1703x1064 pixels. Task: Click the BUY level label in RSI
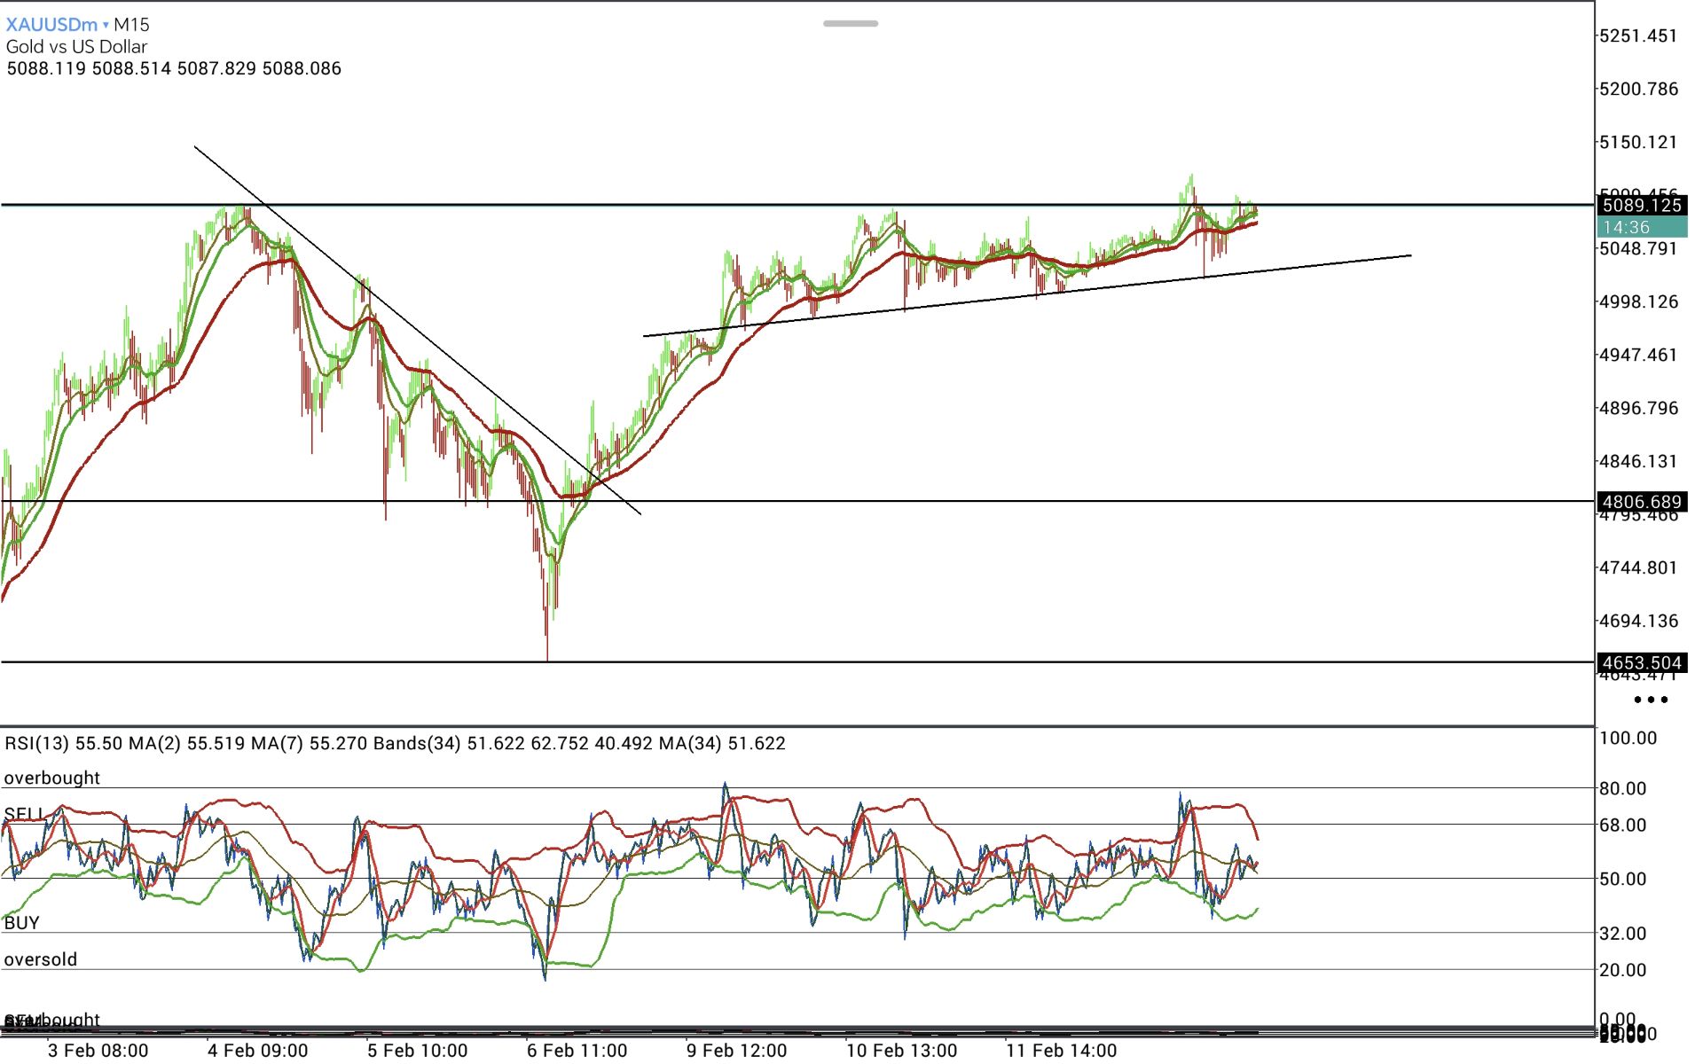coord(22,922)
